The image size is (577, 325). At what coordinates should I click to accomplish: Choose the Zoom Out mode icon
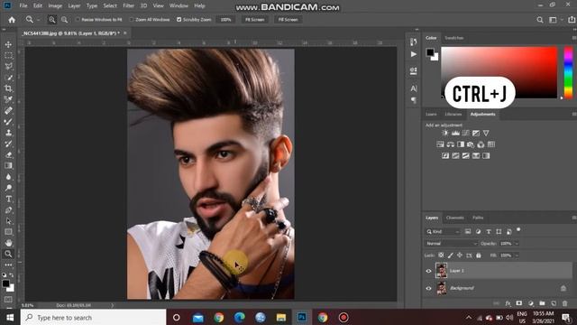pyautogui.click(x=64, y=20)
